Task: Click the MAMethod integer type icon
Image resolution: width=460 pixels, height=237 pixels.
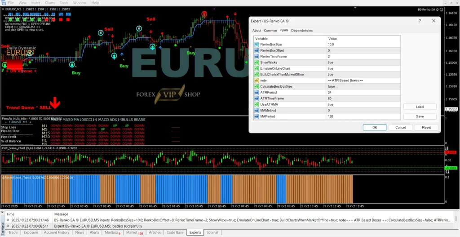Action: point(257,111)
